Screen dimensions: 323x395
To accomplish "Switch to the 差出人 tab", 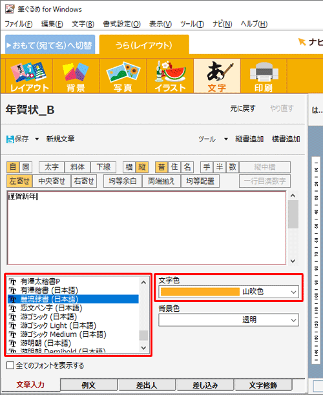I will [x=147, y=385].
